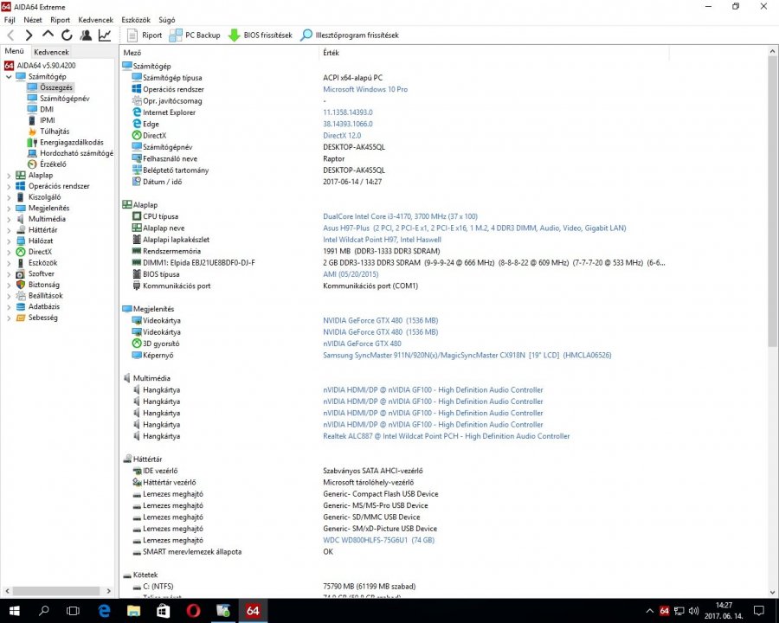Click the horizontal scrollbar under the tree
The height and width of the screenshot is (623, 779).
pos(56,591)
